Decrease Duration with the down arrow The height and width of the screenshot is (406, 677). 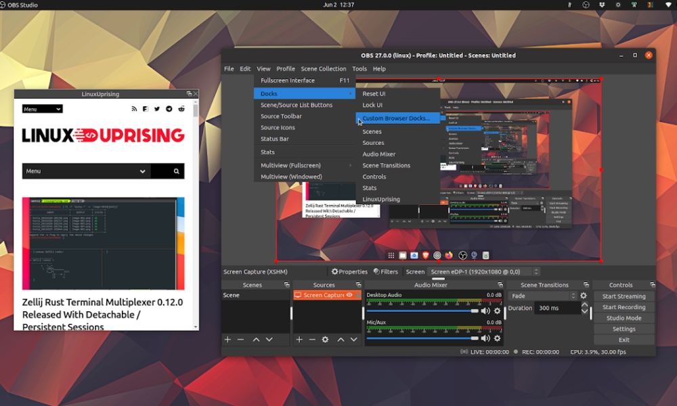pos(585,311)
